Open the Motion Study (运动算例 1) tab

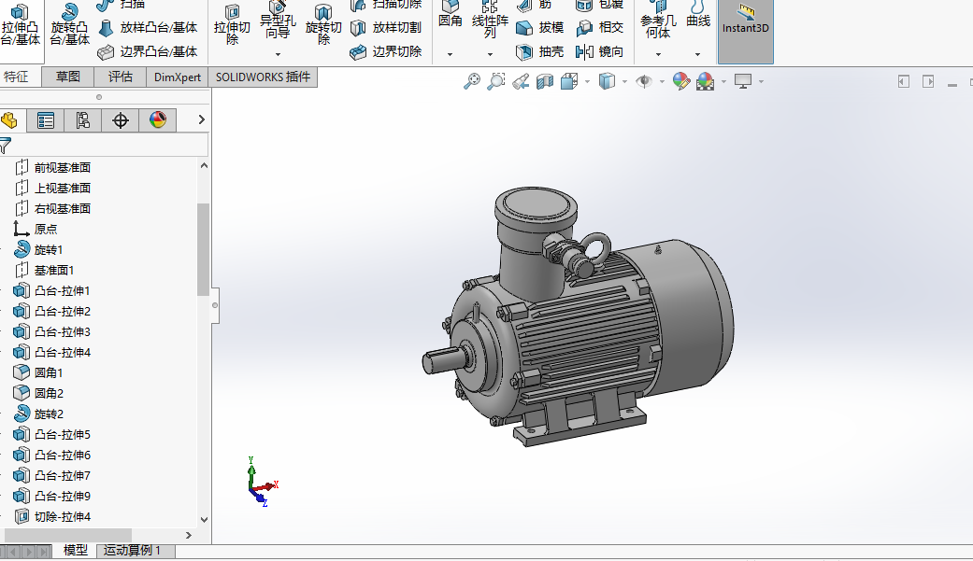point(132,551)
